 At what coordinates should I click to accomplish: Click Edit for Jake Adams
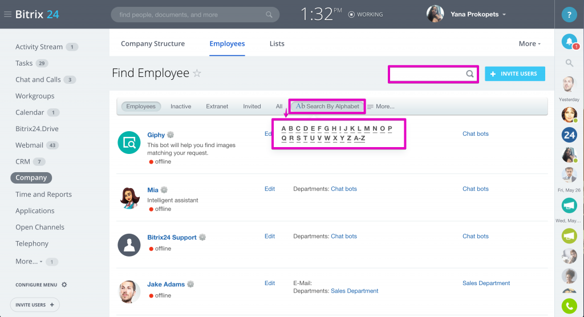(270, 283)
